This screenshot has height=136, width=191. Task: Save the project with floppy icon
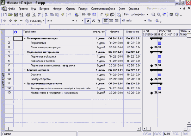(16, 15)
